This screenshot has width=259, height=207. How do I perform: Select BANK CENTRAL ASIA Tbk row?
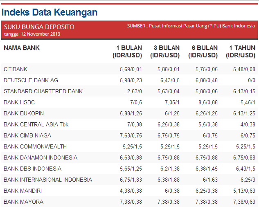(36, 124)
